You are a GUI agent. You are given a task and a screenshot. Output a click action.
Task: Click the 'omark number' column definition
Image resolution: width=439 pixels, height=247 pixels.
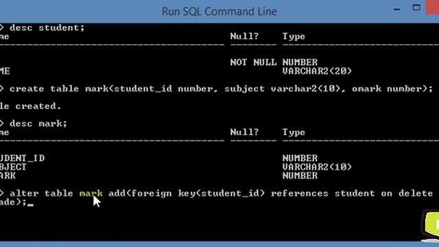coord(387,89)
